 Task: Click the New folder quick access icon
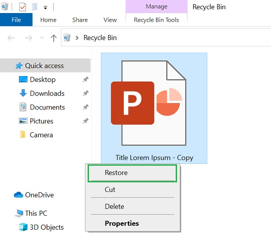(x=35, y=7)
